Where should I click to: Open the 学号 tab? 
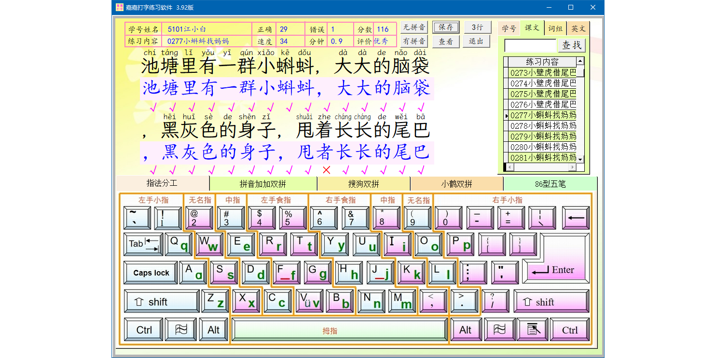[509, 28]
